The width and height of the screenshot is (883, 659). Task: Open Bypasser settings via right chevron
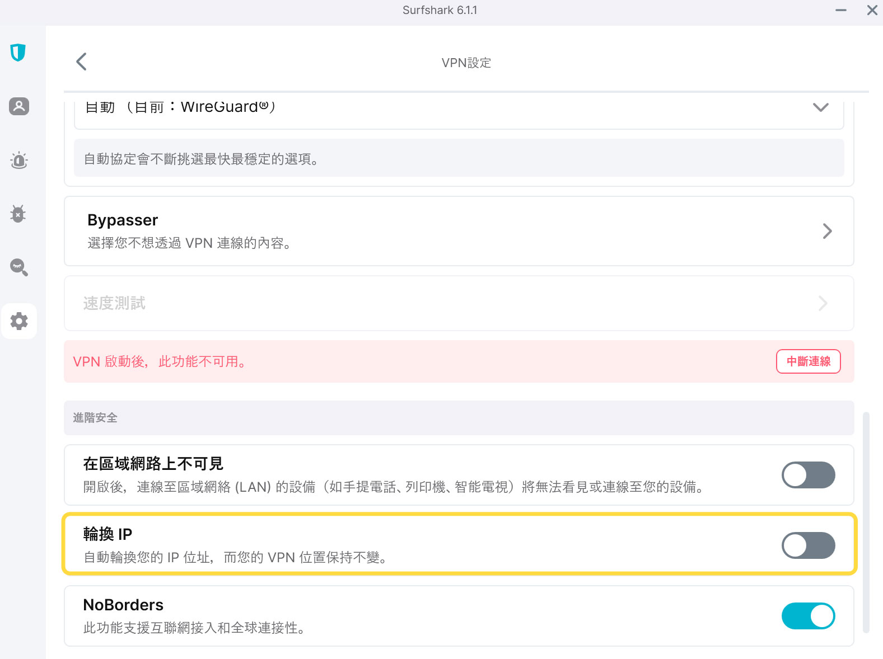827,231
